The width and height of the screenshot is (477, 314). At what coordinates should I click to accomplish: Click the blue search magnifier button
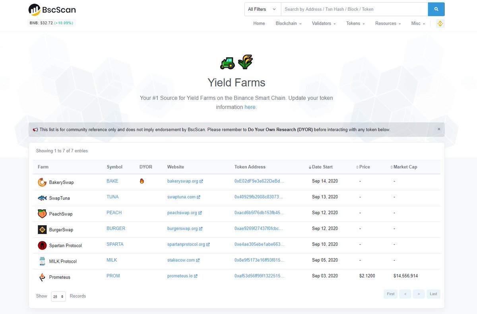436,9
